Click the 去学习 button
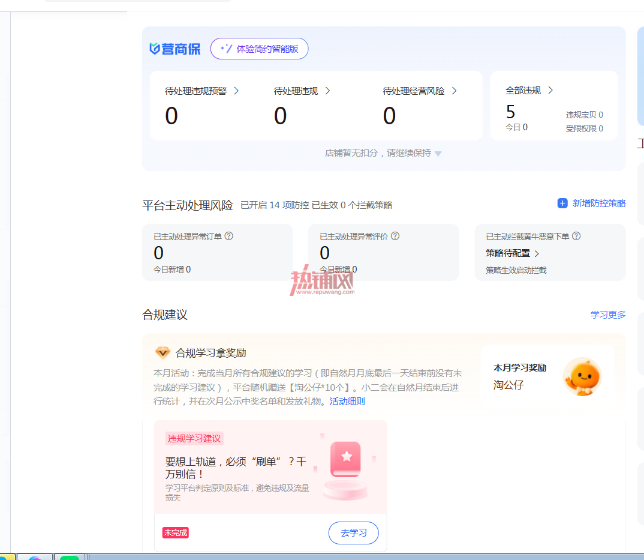 click(353, 533)
